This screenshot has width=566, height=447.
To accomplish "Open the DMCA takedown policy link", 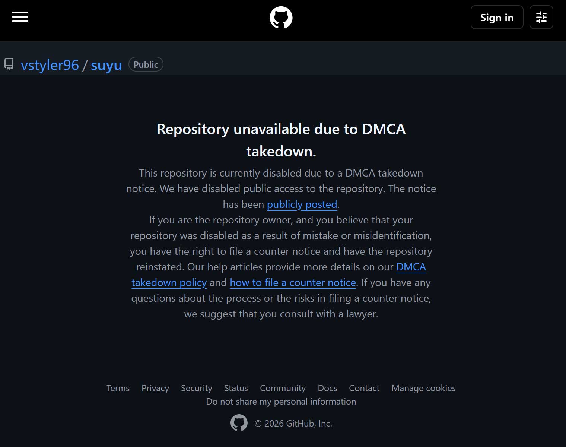I will click(279, 275).
